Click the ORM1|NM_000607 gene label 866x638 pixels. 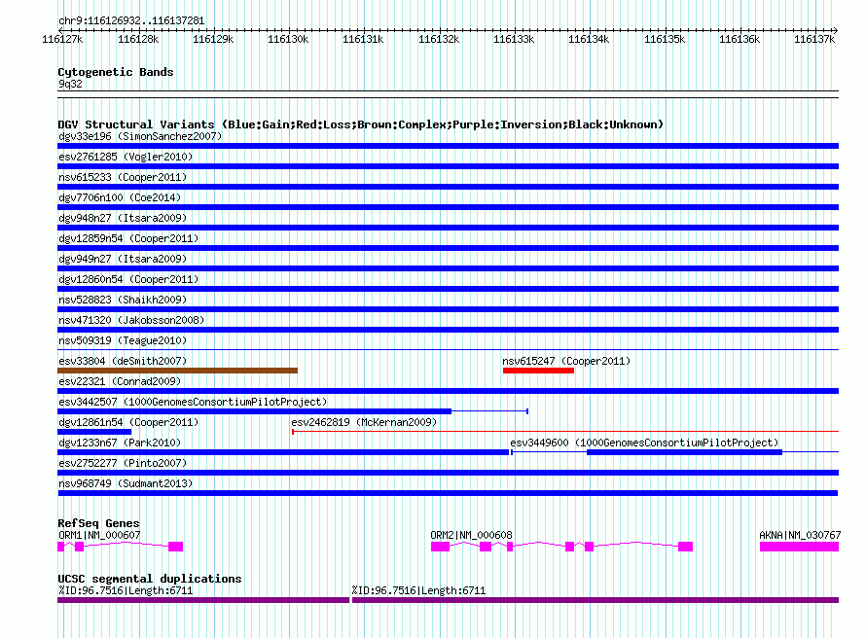99,535
